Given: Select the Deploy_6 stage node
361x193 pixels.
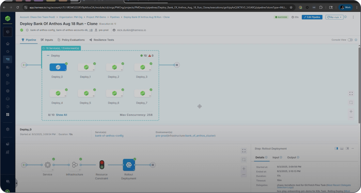Looking at the screenshot, I should (x=114, y=93).
